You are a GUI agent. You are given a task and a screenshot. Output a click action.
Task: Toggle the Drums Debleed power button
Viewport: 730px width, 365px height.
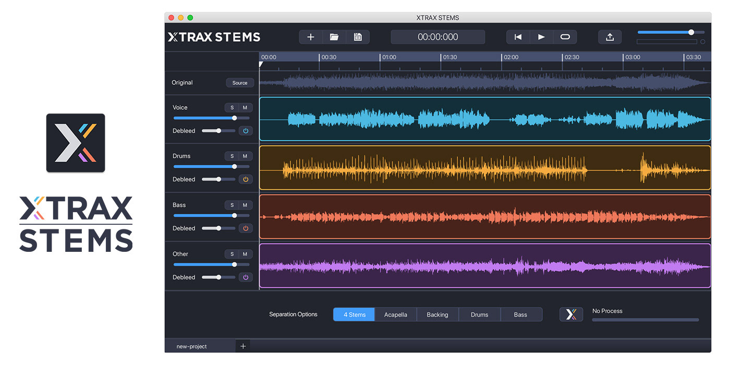(x=246, y=179)
